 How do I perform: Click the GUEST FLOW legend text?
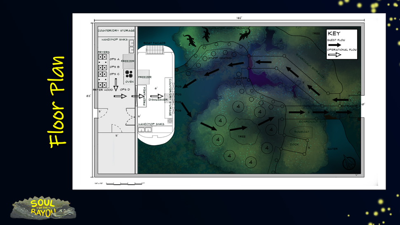click(x=336, y=40)
